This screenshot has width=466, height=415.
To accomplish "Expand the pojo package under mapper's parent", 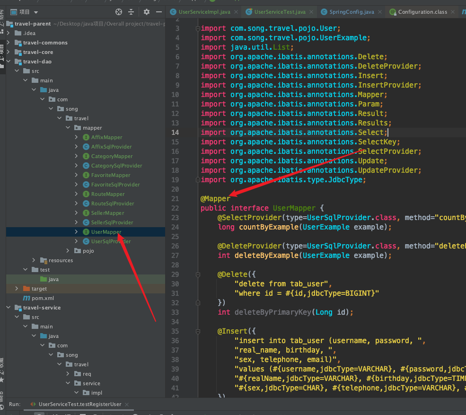I will click(x=68, y=250).
